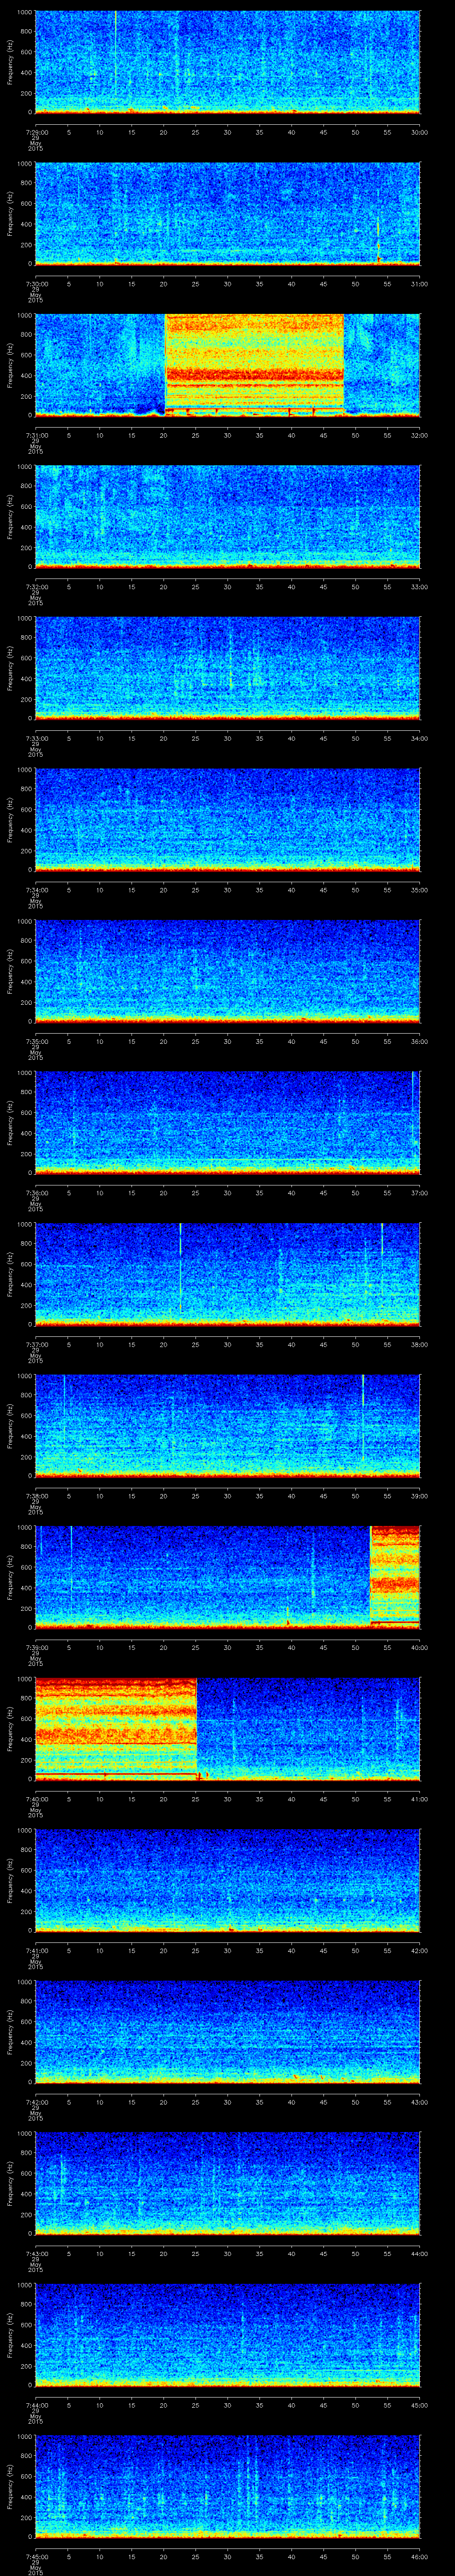Click the '32:00' end time label

(420, 435)
